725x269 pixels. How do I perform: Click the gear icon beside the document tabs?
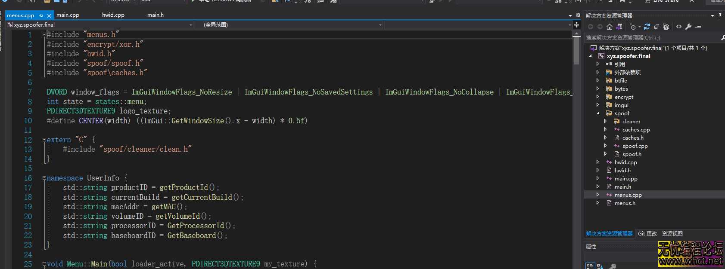pos(578,15)
